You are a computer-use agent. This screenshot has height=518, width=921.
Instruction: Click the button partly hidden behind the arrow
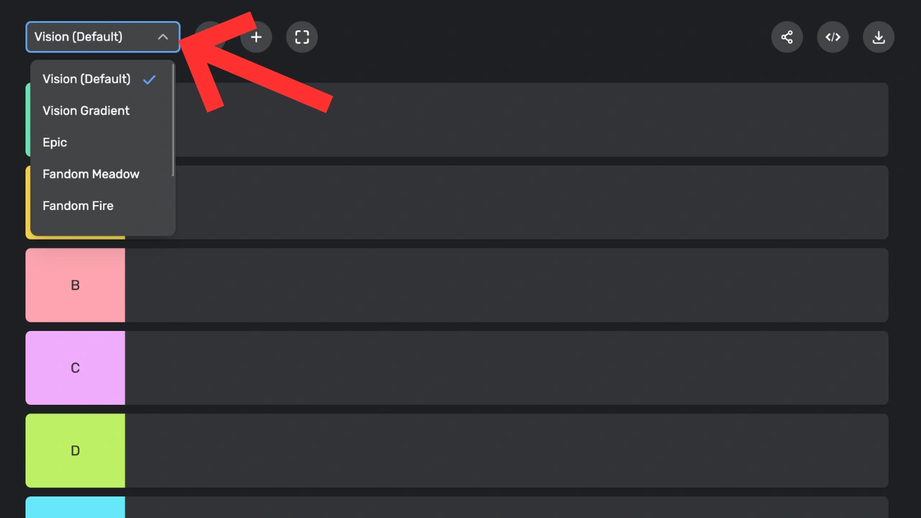tap(210, 37)
